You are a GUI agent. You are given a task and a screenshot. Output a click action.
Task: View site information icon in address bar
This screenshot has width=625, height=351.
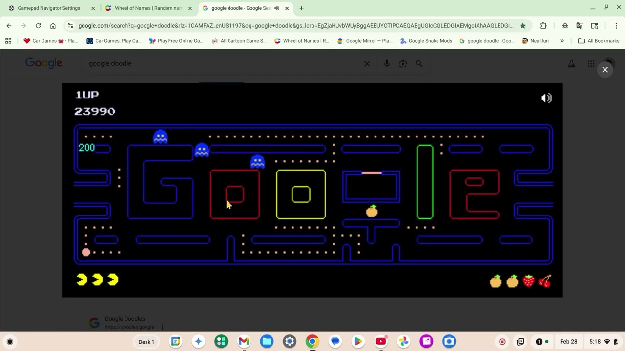pos(70,25)
